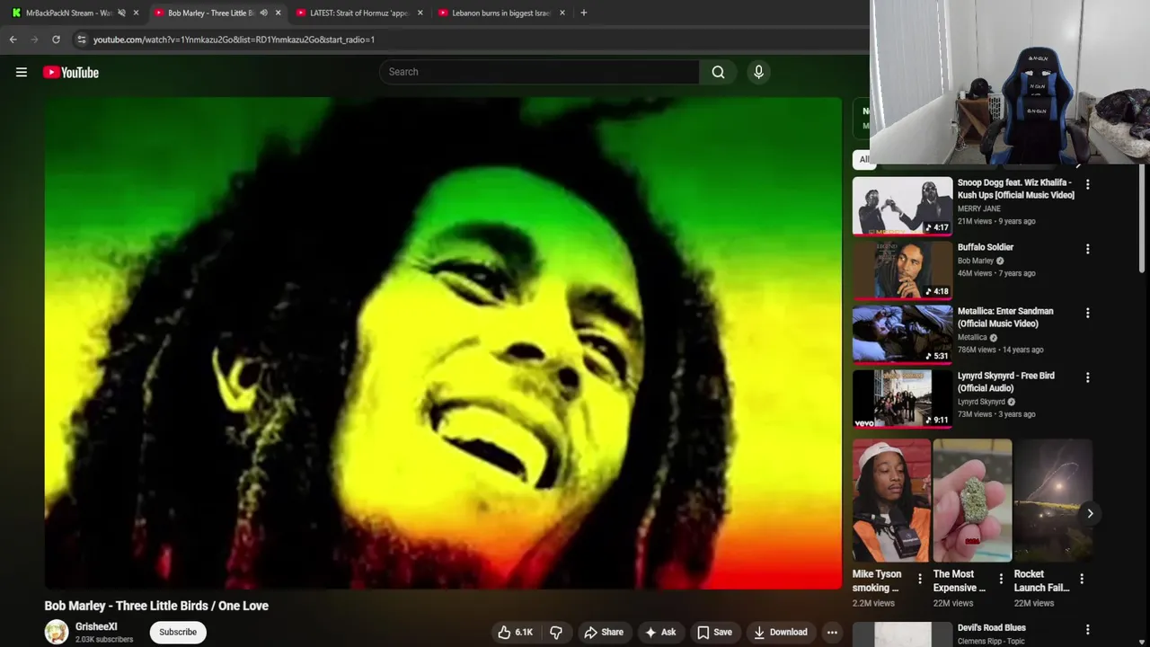Click the search magnifier button
Viewport: 1150px width, 647px height.
click(x=718, y=72)
